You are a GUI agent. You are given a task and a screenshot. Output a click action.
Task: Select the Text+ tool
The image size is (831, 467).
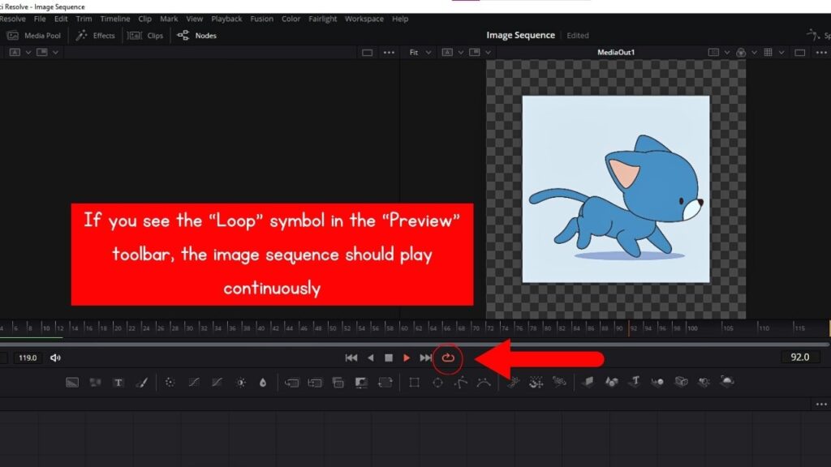pyautogui.click(x=118, y=383)
